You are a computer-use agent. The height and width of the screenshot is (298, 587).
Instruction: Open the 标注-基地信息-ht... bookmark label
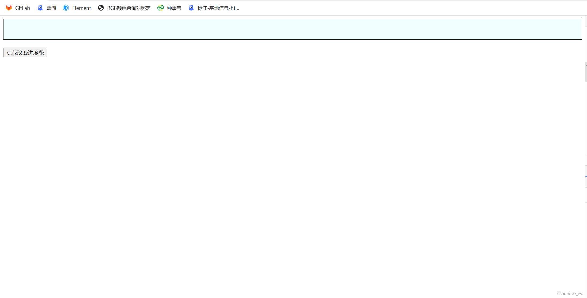[x=218, y=8]
